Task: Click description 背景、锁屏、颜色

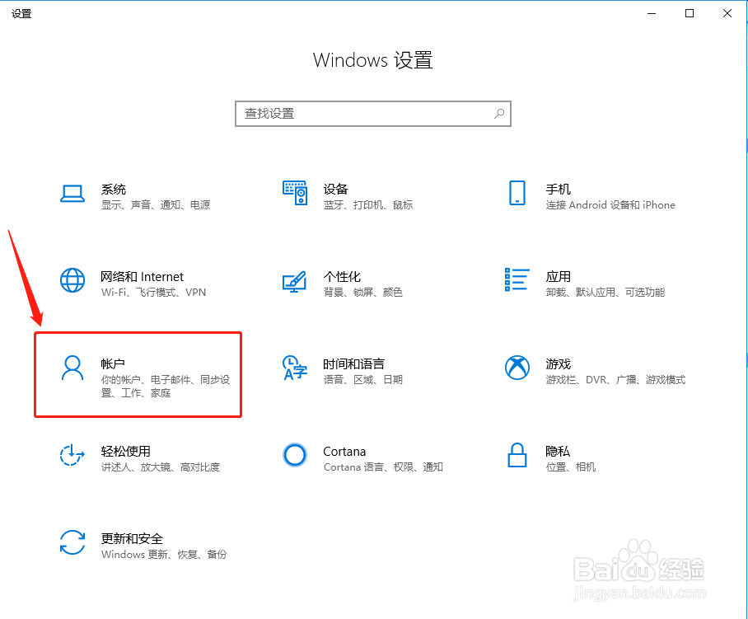Action: point(363,293)
